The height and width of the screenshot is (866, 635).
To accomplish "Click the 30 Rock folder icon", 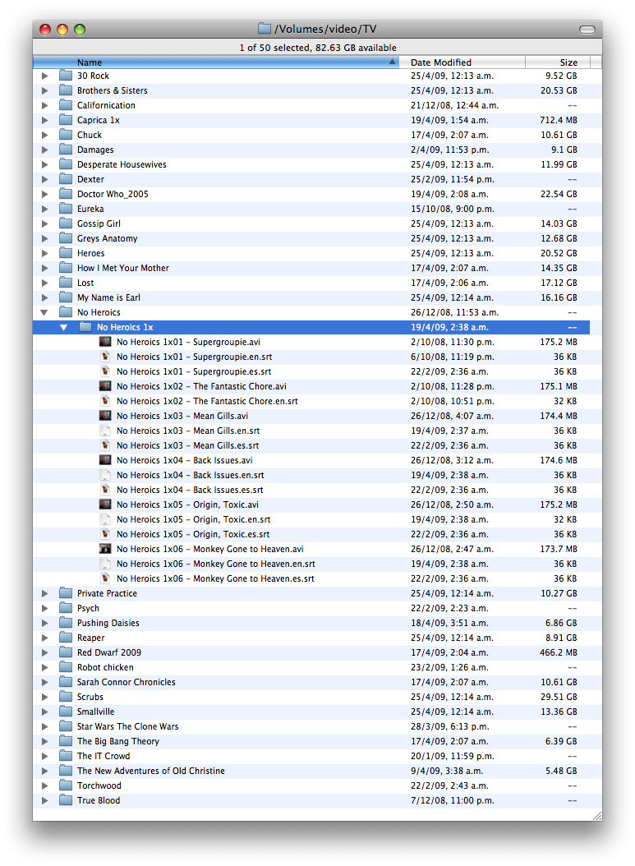I will pyautogui.click(x=66, y=76).
